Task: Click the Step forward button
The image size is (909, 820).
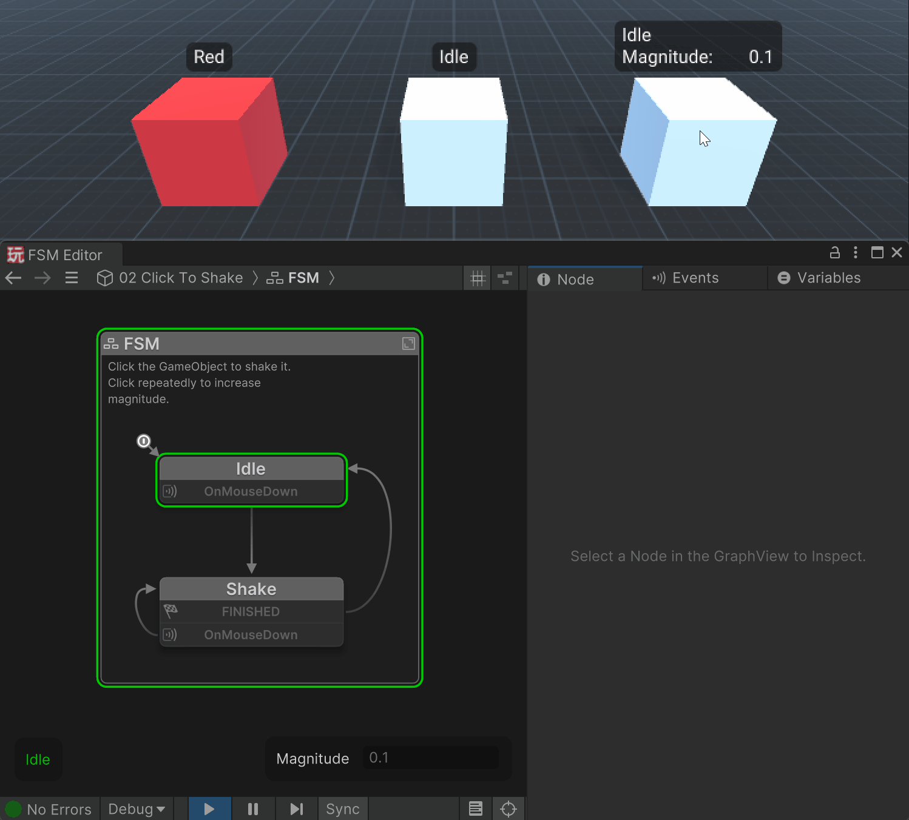Action: [x=297, y=809]
